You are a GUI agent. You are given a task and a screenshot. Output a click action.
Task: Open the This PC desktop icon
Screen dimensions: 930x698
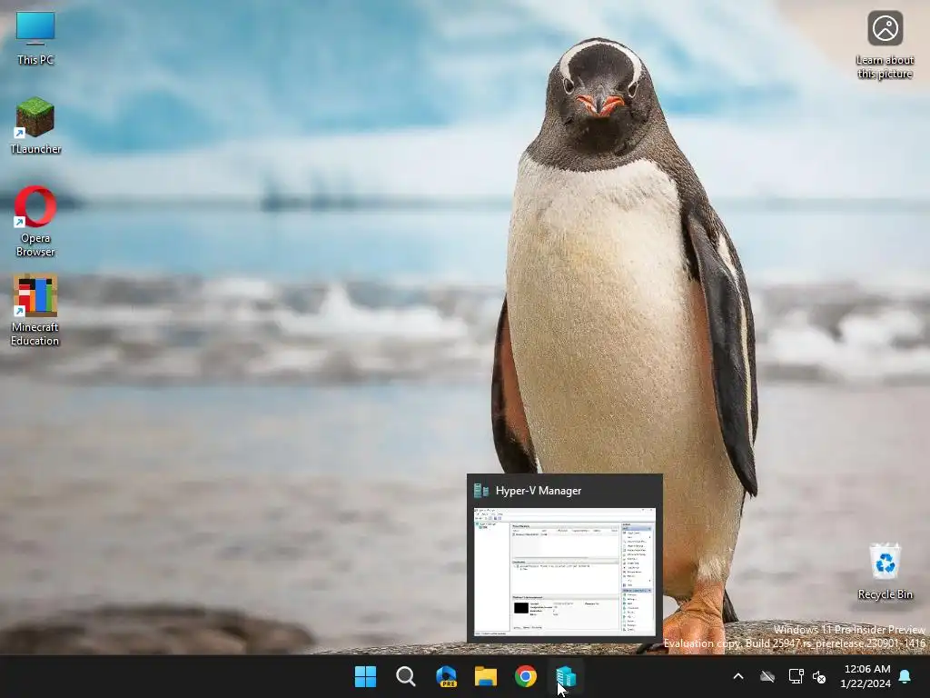(35, 38)
